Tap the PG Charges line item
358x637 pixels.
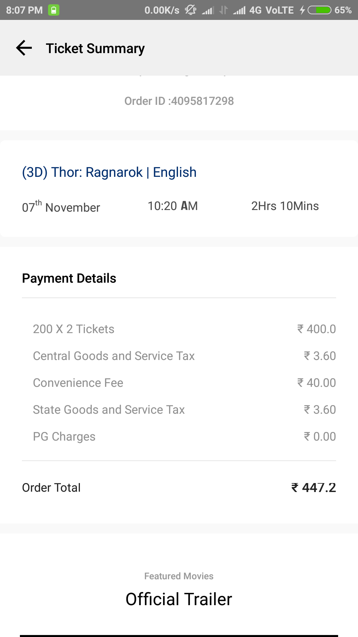pos(64,437)
